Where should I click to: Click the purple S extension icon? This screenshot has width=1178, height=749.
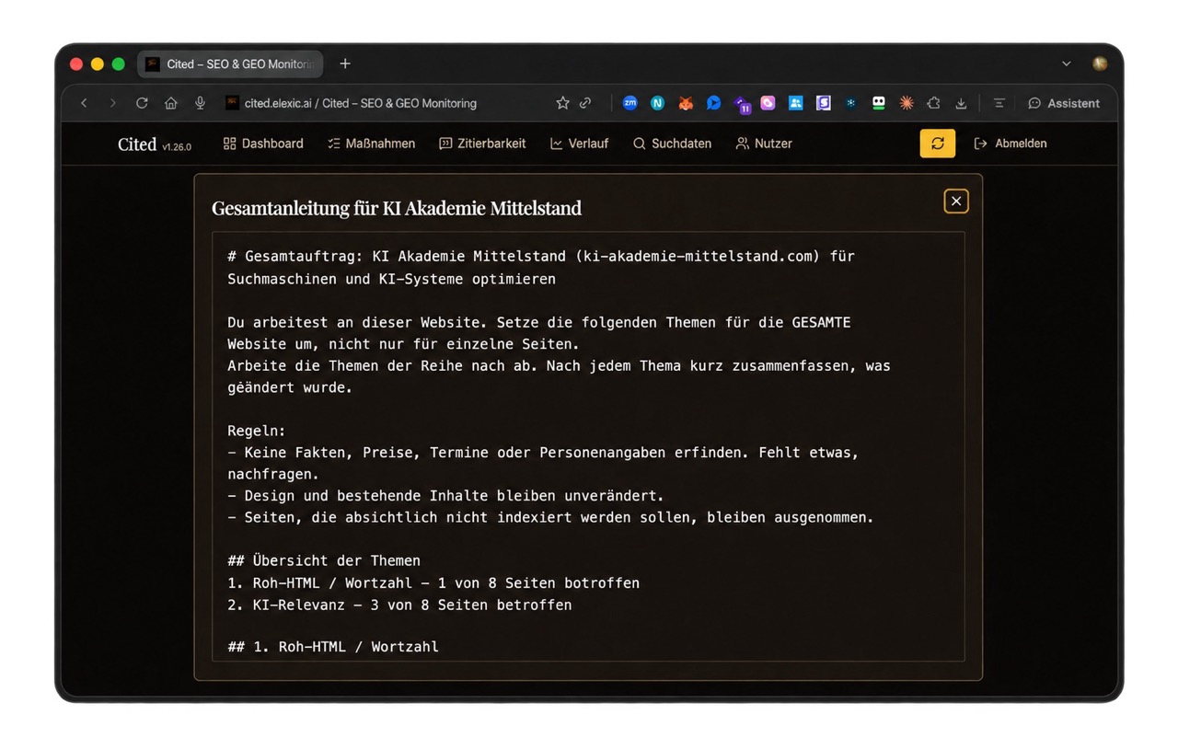pyautogui.click(x=824, y=103)
